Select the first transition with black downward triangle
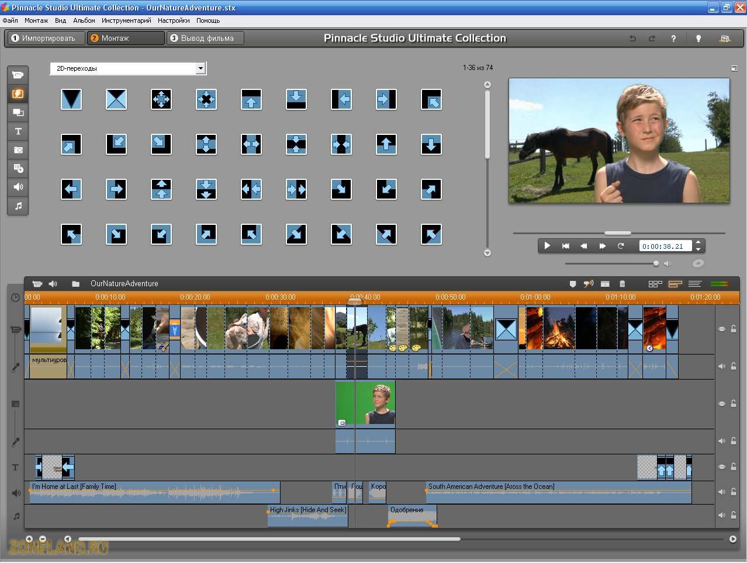The width and height of the screenshot is (747, 563). (71, 99)
